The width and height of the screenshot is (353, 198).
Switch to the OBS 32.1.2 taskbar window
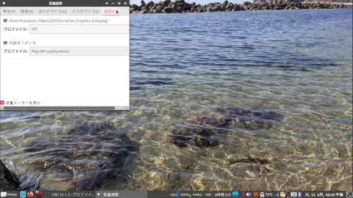point(70,194)
